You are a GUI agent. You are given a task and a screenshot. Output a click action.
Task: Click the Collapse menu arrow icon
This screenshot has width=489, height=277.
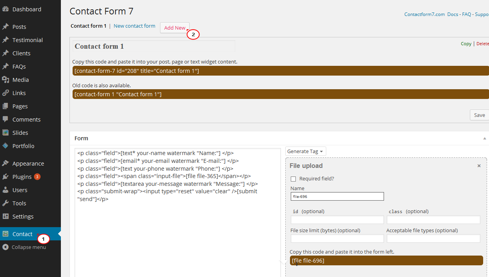(5, 247)
